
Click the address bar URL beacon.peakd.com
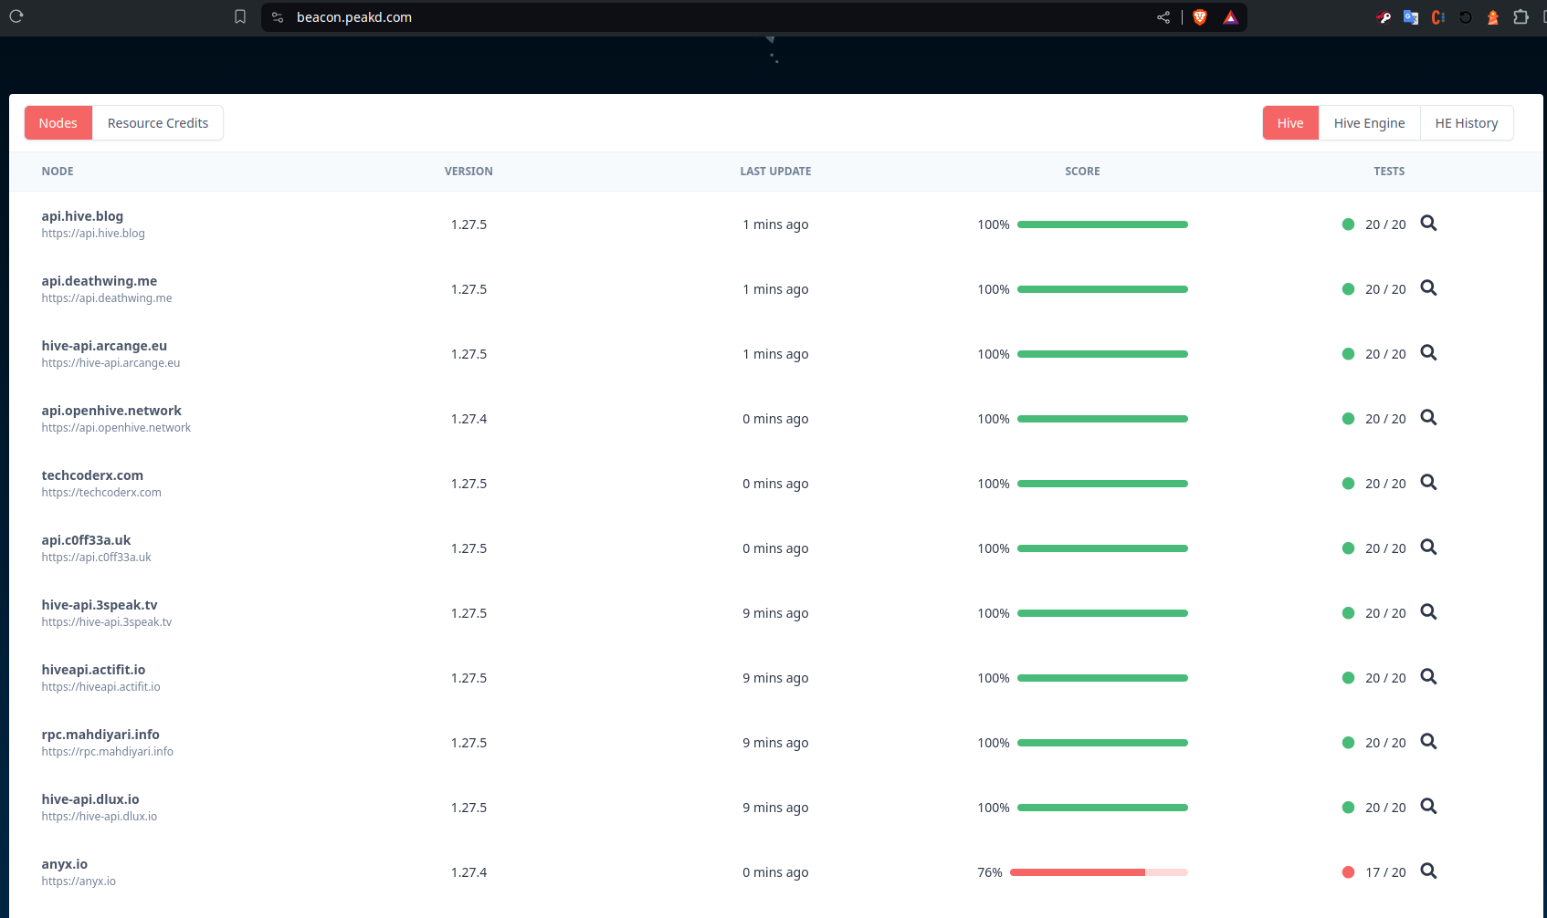pos(354,17)
